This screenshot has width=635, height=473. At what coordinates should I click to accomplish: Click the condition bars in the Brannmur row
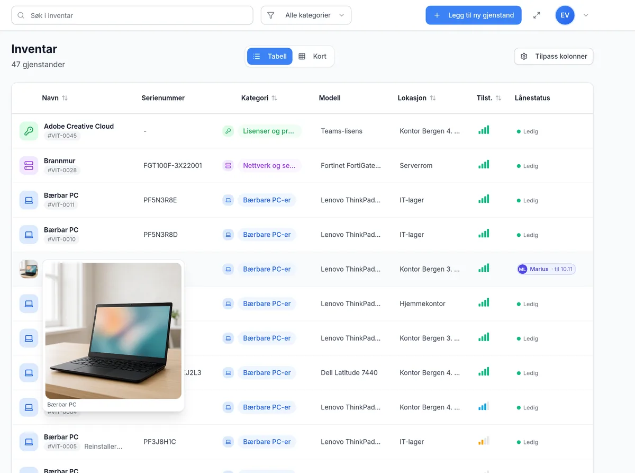click(x=484, y=165)
